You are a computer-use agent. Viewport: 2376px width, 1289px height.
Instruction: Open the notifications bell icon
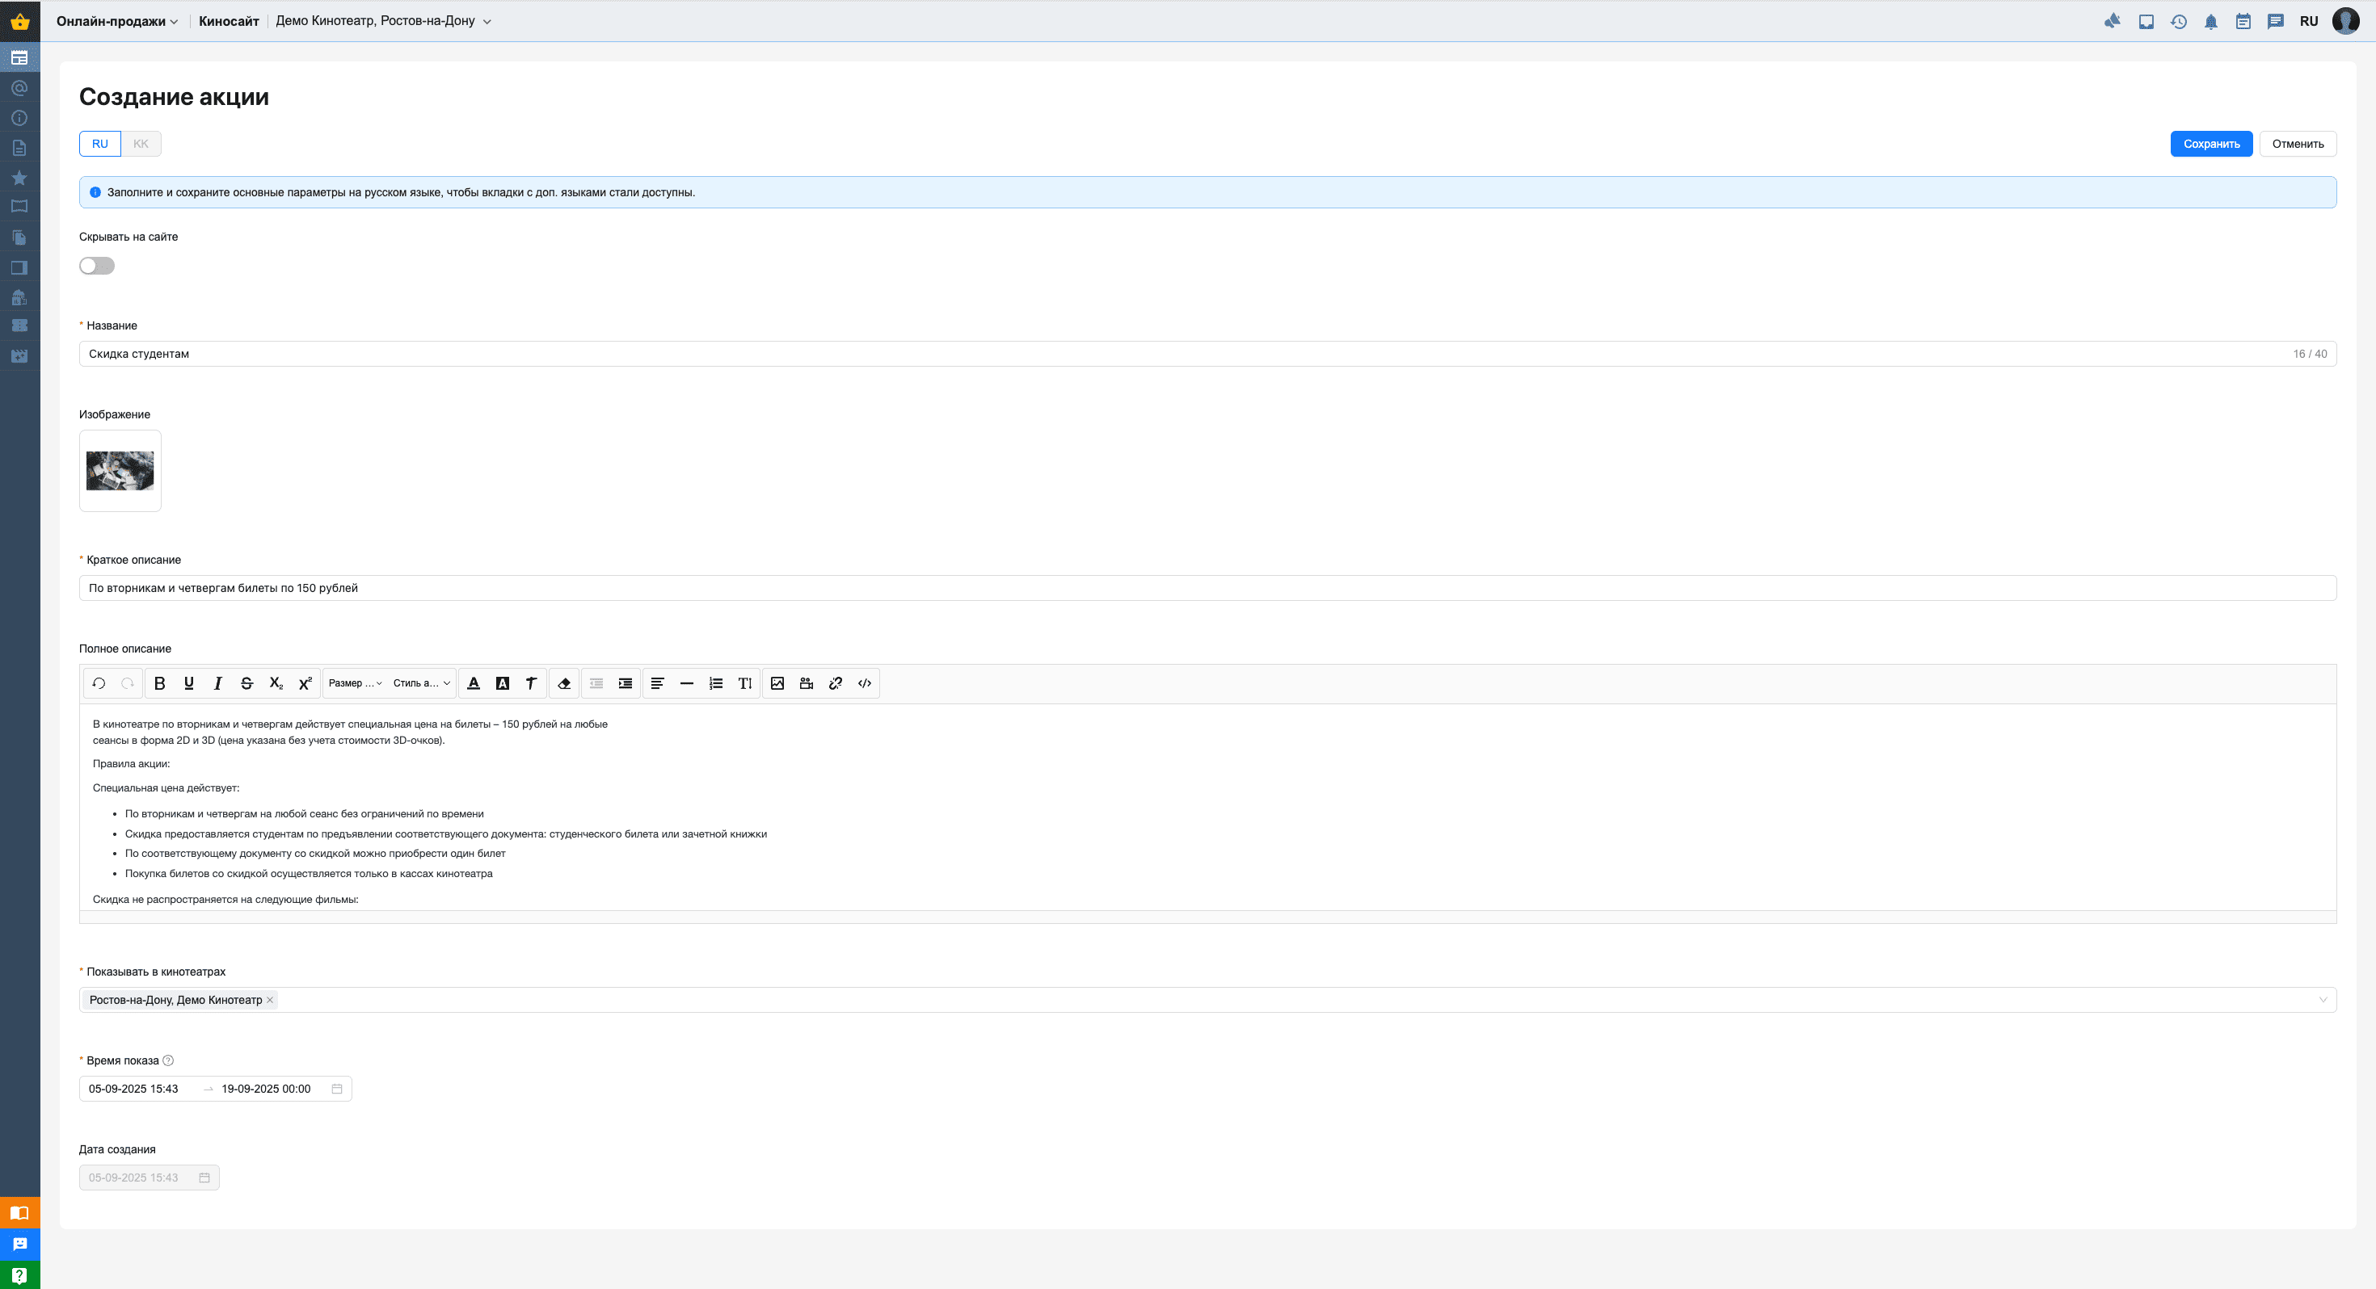click(2211, 21)
